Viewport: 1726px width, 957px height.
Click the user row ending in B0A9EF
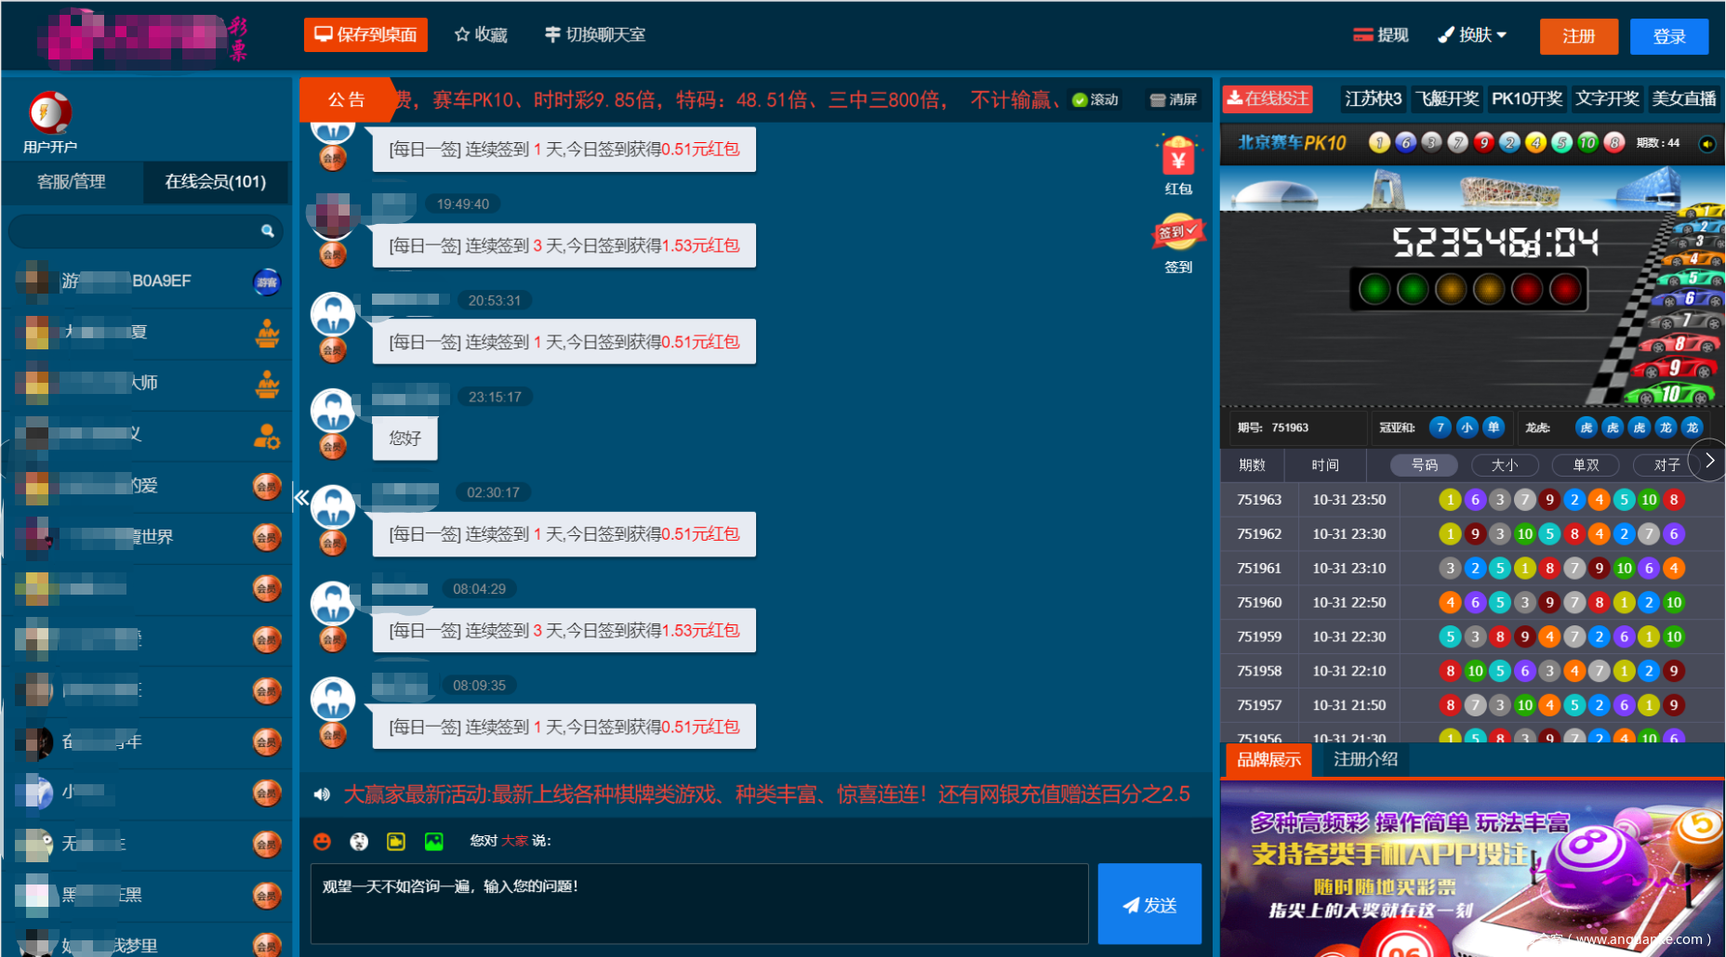tap(149, 282)
